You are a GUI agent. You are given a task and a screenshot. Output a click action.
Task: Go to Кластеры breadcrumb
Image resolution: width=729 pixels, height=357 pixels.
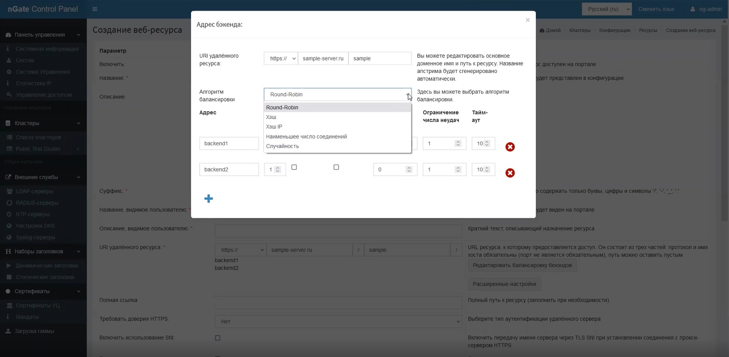[580, 30]
